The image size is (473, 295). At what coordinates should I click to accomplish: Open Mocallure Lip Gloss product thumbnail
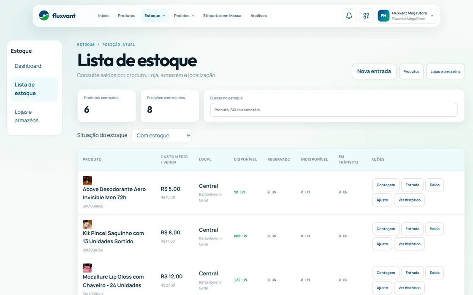(x=87, y=268)
